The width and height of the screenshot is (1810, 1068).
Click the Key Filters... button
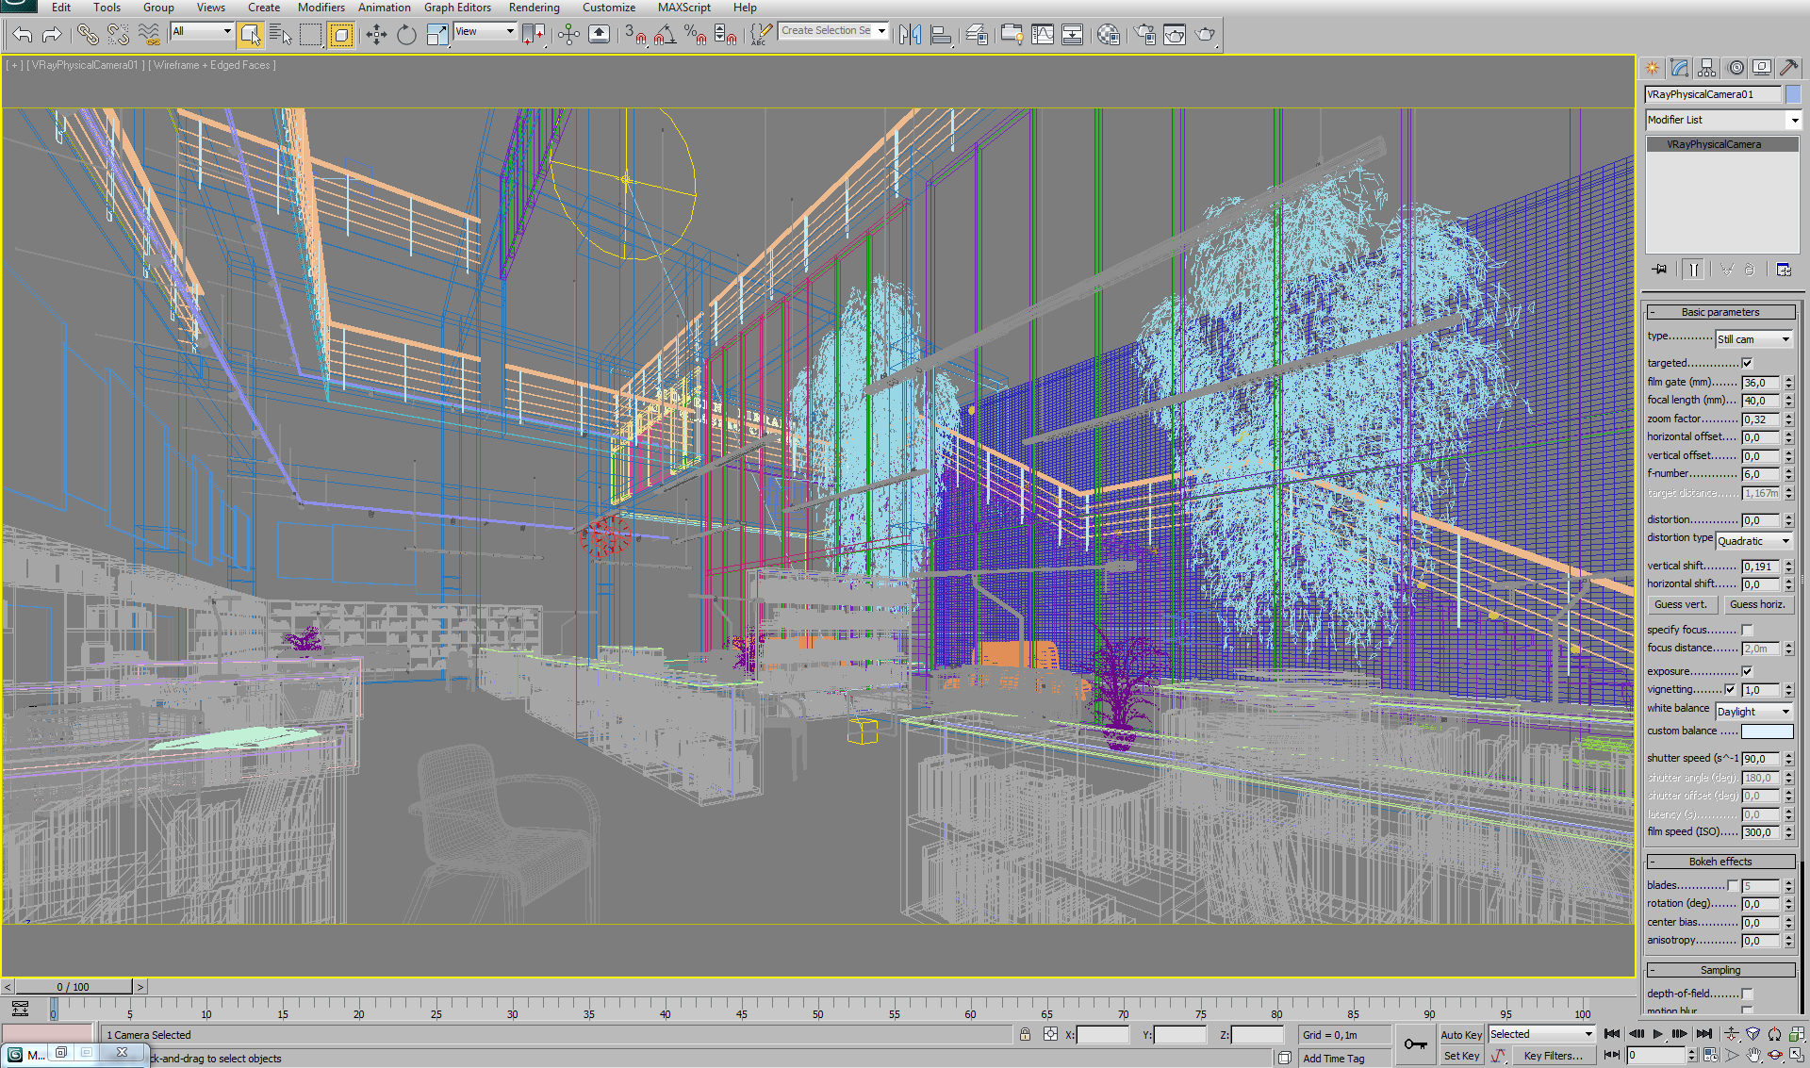coord(1553,1056)
